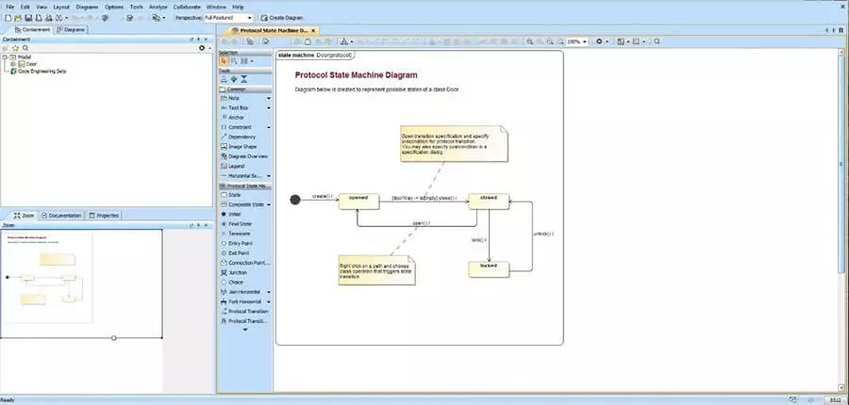Image resolution: width=849 pixels, height=405 pixels.
Task: Click the Open Project folder icon
Action: [18, 18]
